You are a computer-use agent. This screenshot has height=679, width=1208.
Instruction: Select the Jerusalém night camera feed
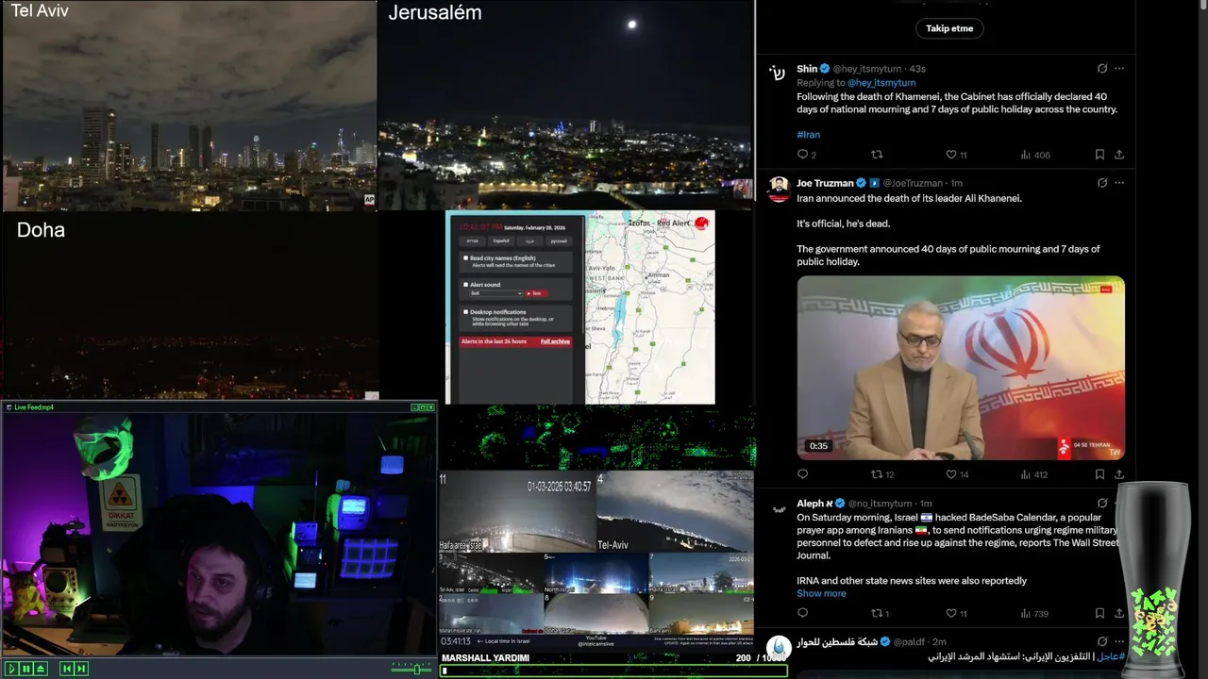[566, 106]
